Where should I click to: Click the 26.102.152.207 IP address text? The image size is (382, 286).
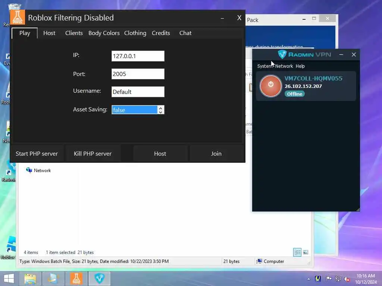pos(303,86)
